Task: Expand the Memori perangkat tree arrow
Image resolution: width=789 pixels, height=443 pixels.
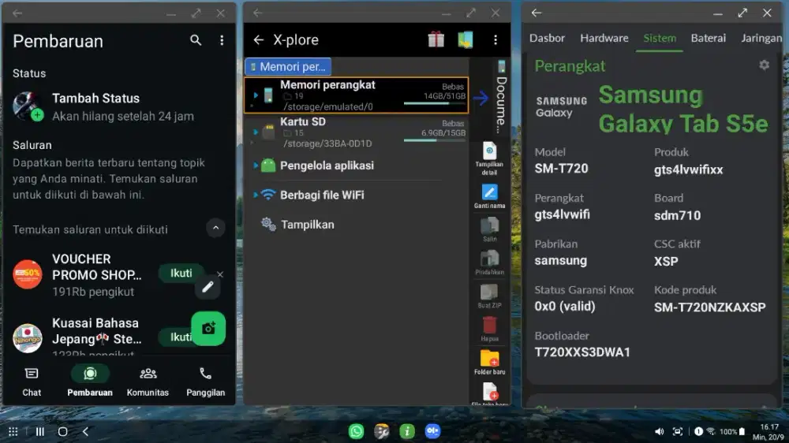Action: 256,95
